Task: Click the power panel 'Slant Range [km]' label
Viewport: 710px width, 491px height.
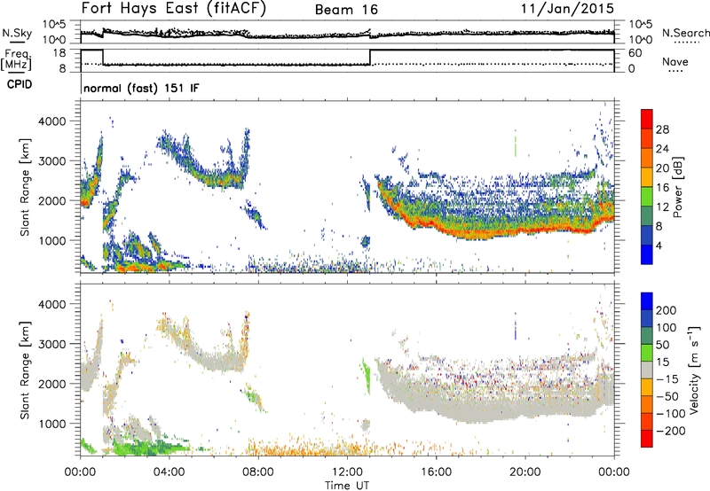Action: [26, 187]
